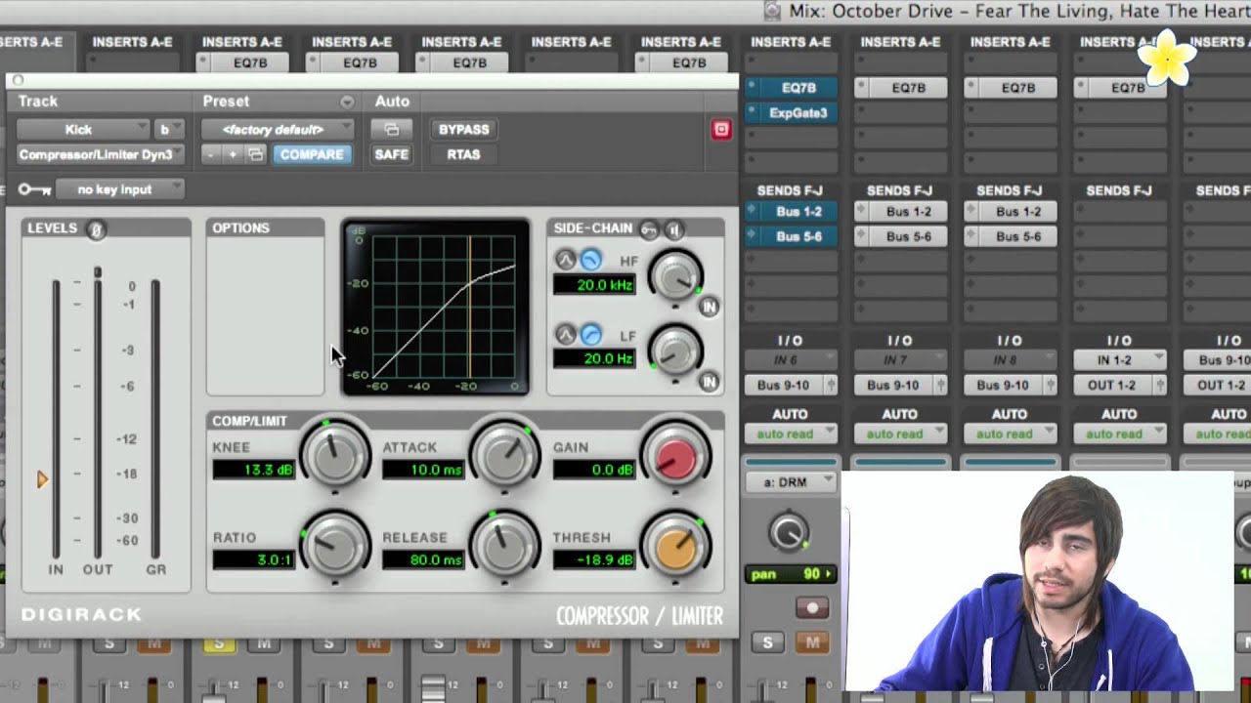1251x703 pixels.
Task: Open output window icon beside Bus 9-10 under IN 6
Action: coord(832,386)
